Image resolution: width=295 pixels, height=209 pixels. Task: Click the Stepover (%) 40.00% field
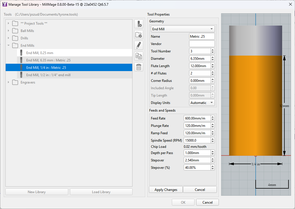[x=197, y=167]
